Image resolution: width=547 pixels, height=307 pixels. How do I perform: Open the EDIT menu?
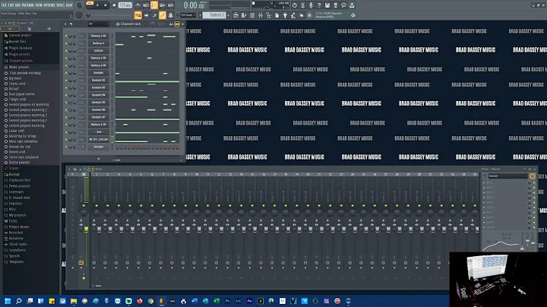click(x=11, y=5)
